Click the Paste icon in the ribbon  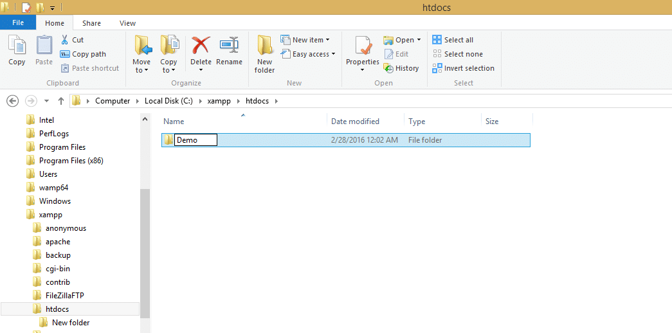pyautogui.click(x=44, y=44)
